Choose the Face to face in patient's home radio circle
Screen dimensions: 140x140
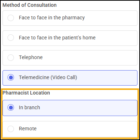[11, 38]
